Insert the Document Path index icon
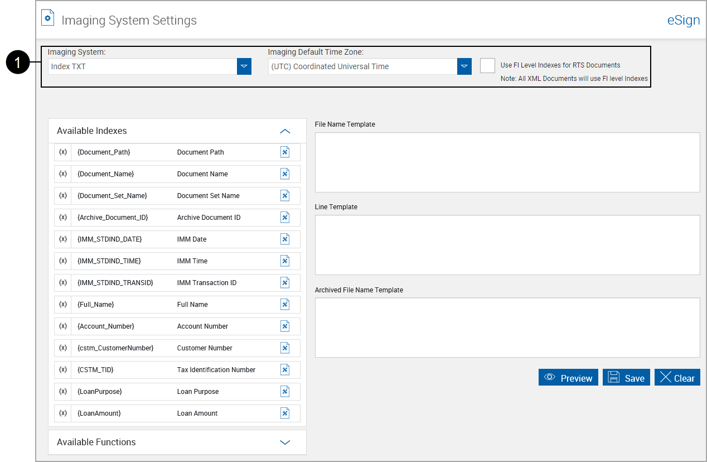 click(285, 152)
